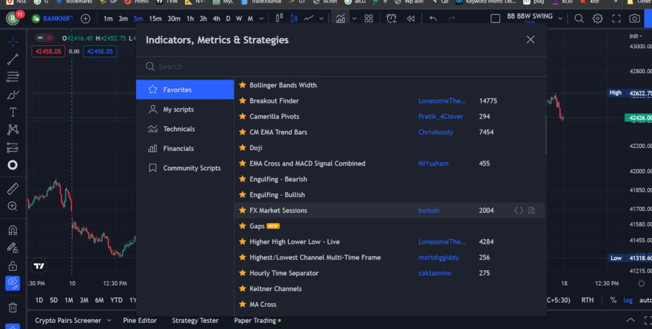Switch chart to the 15m interval
This screenshot has height=329, width=652.
155,19
